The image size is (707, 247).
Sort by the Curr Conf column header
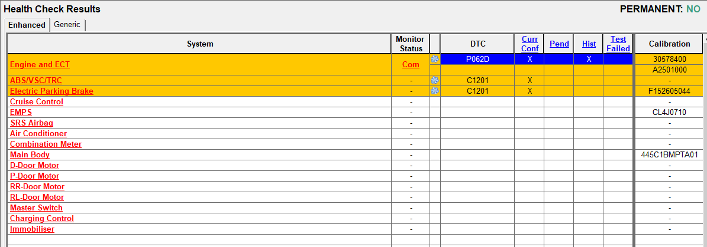pyautogui.click(x=530, y=44)
